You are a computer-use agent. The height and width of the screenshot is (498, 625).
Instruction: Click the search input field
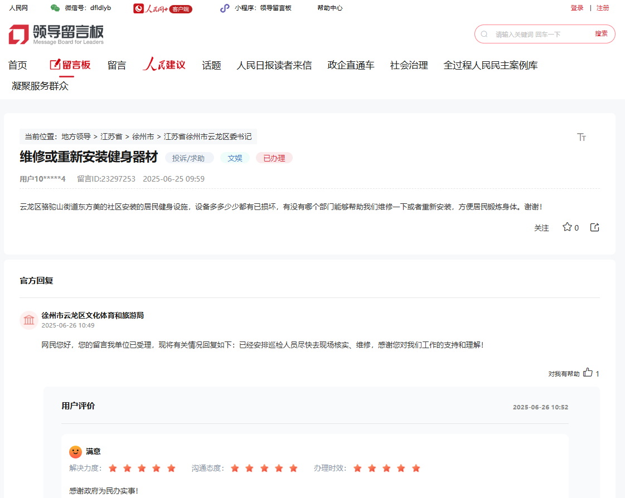(x=530, y=34)
